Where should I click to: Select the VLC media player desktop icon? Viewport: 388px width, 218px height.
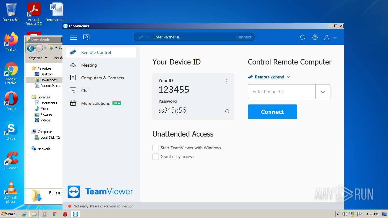pos(11,192)
